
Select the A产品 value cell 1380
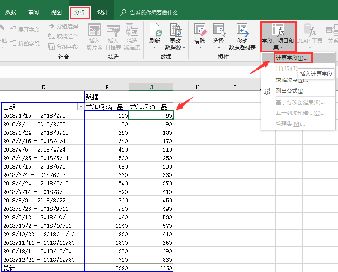(x=107, y=251)
